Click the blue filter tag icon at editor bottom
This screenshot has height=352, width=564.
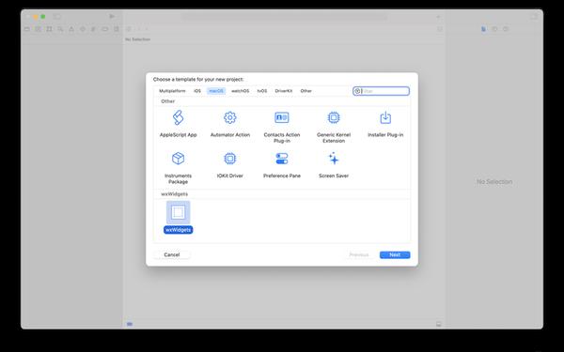coord(130,325)
